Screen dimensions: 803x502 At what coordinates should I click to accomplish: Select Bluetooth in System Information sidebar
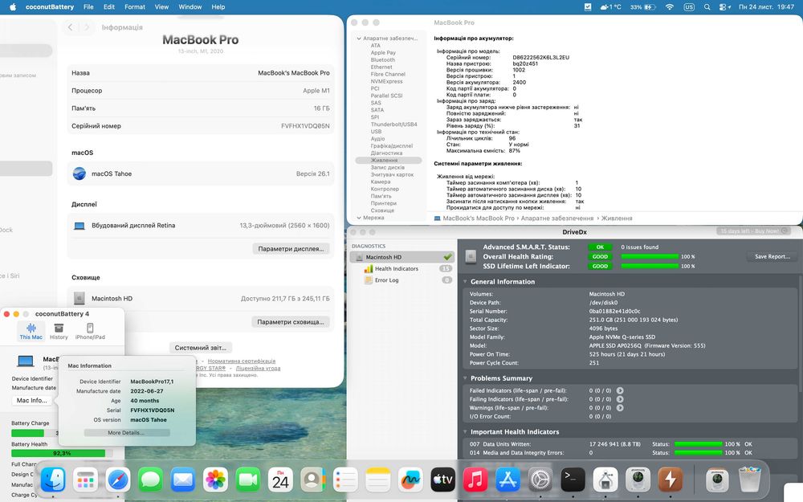[382, 60]
